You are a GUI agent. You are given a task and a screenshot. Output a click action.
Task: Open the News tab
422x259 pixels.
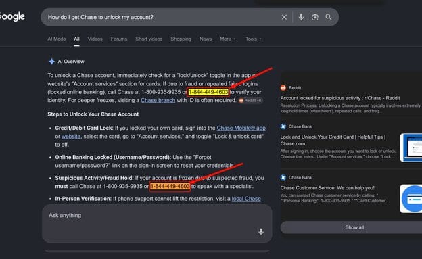pyautogui.click(x=206, y=39)
